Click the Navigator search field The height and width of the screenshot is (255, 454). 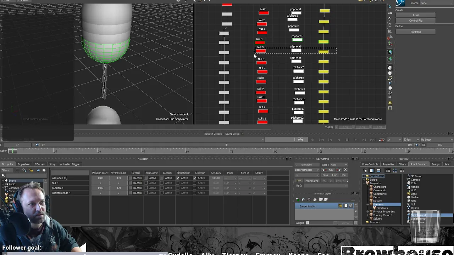(x=27, y=175)
